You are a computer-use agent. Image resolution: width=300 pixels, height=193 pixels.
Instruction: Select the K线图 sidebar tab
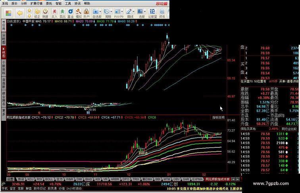coord(4,52)
